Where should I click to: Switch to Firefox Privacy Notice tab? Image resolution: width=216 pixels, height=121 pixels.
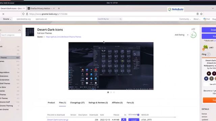coord(41,8)
